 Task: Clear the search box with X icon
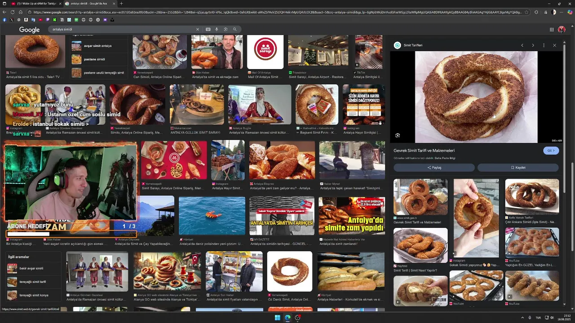[x=197, y=29]
